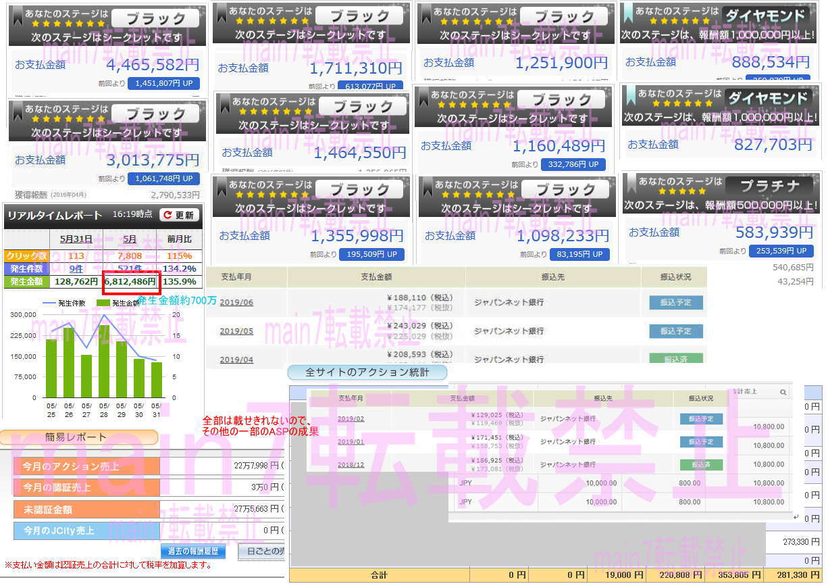Screen dimensions: 828x586
Task: Open the 2019/06 payment month link
Action: (236, 302)
